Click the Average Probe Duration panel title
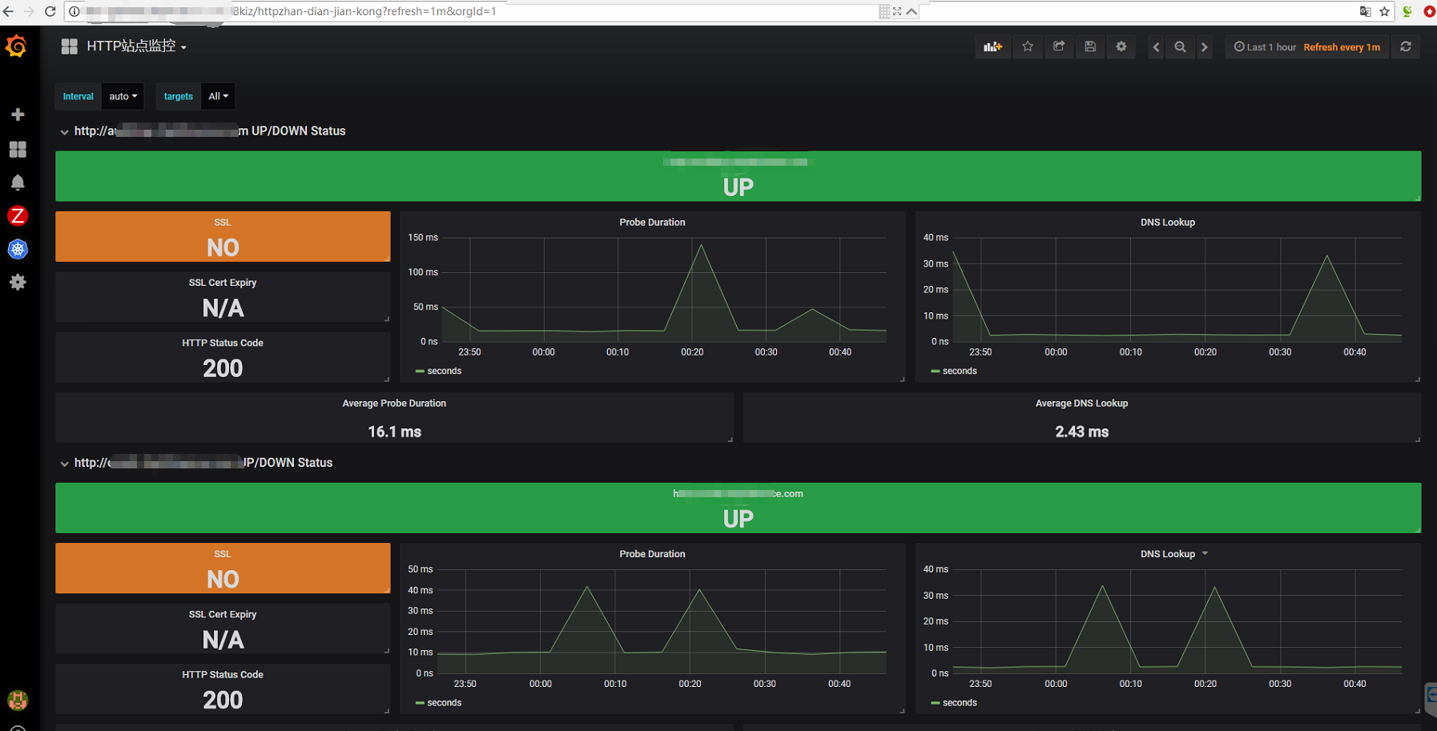Viewport: 1437px width, 731px height. tap(394, 403)
